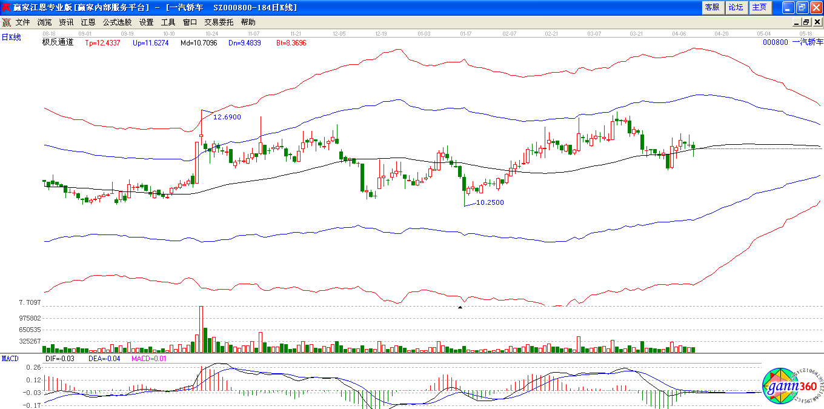Click the stock name 一汽轿车
The height and width of the screenshot is (409, 824).
(808, 42)
